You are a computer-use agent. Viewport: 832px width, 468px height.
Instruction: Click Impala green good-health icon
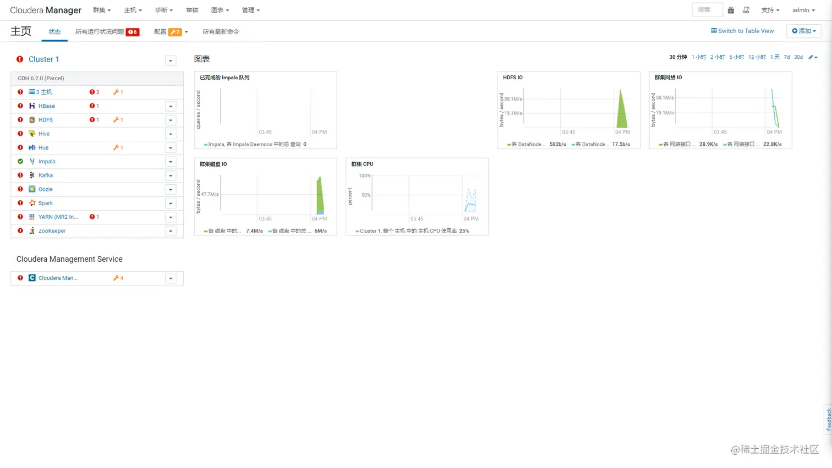[x=20, y=162]
